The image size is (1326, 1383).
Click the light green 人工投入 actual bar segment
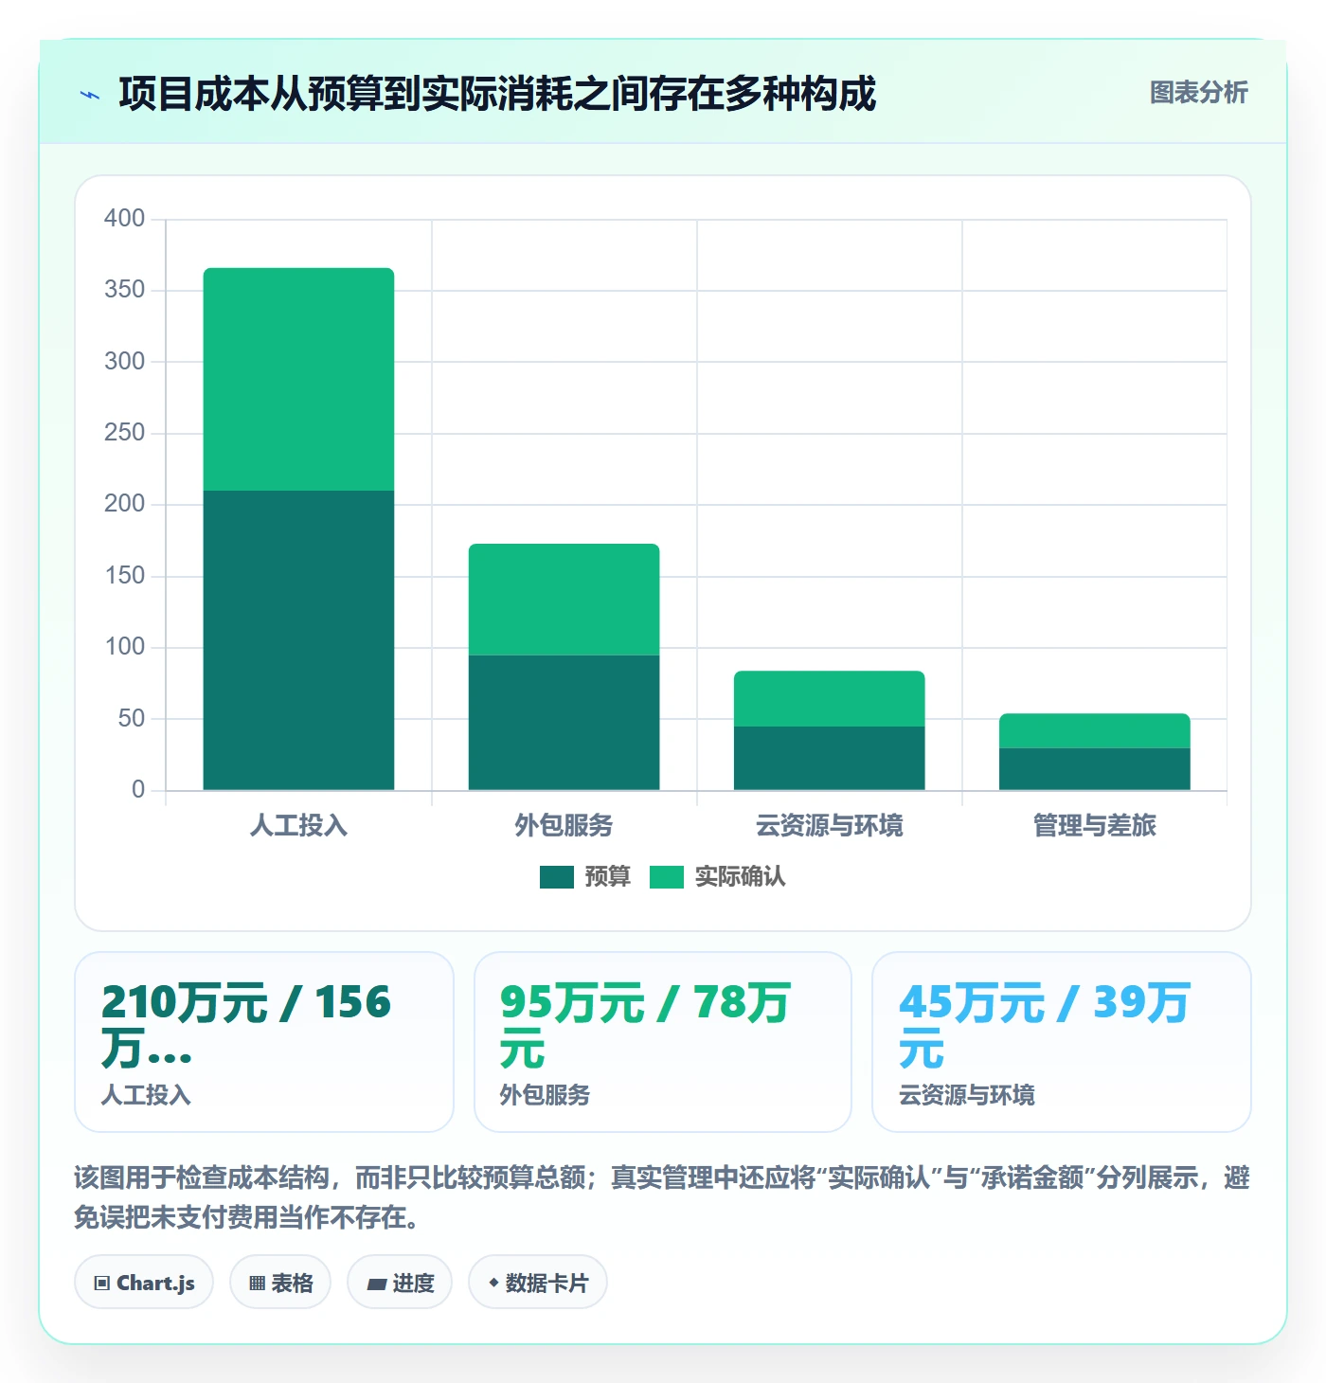coord(299,379)
